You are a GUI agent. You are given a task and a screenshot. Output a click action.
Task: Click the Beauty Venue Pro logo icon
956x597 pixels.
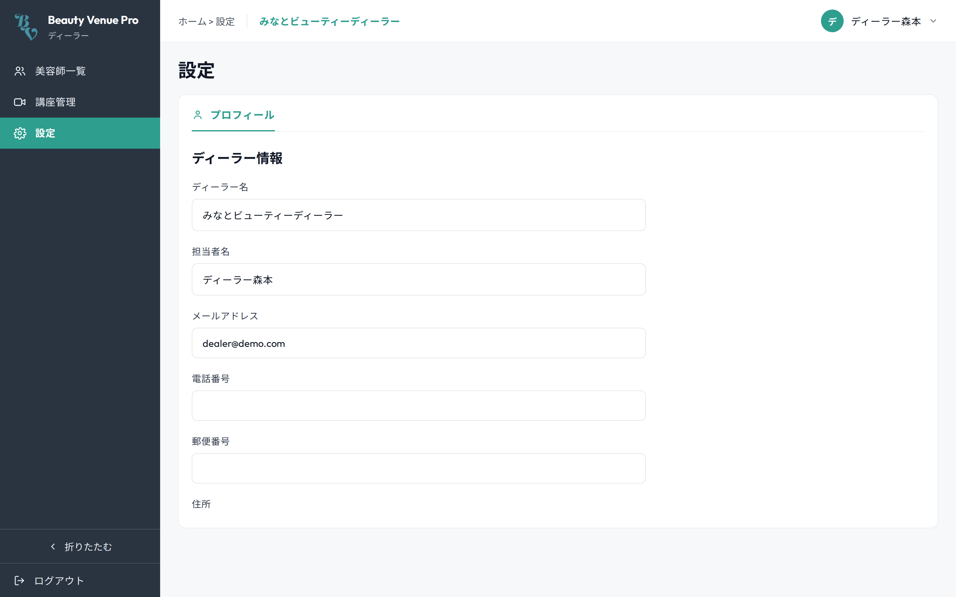26,27
